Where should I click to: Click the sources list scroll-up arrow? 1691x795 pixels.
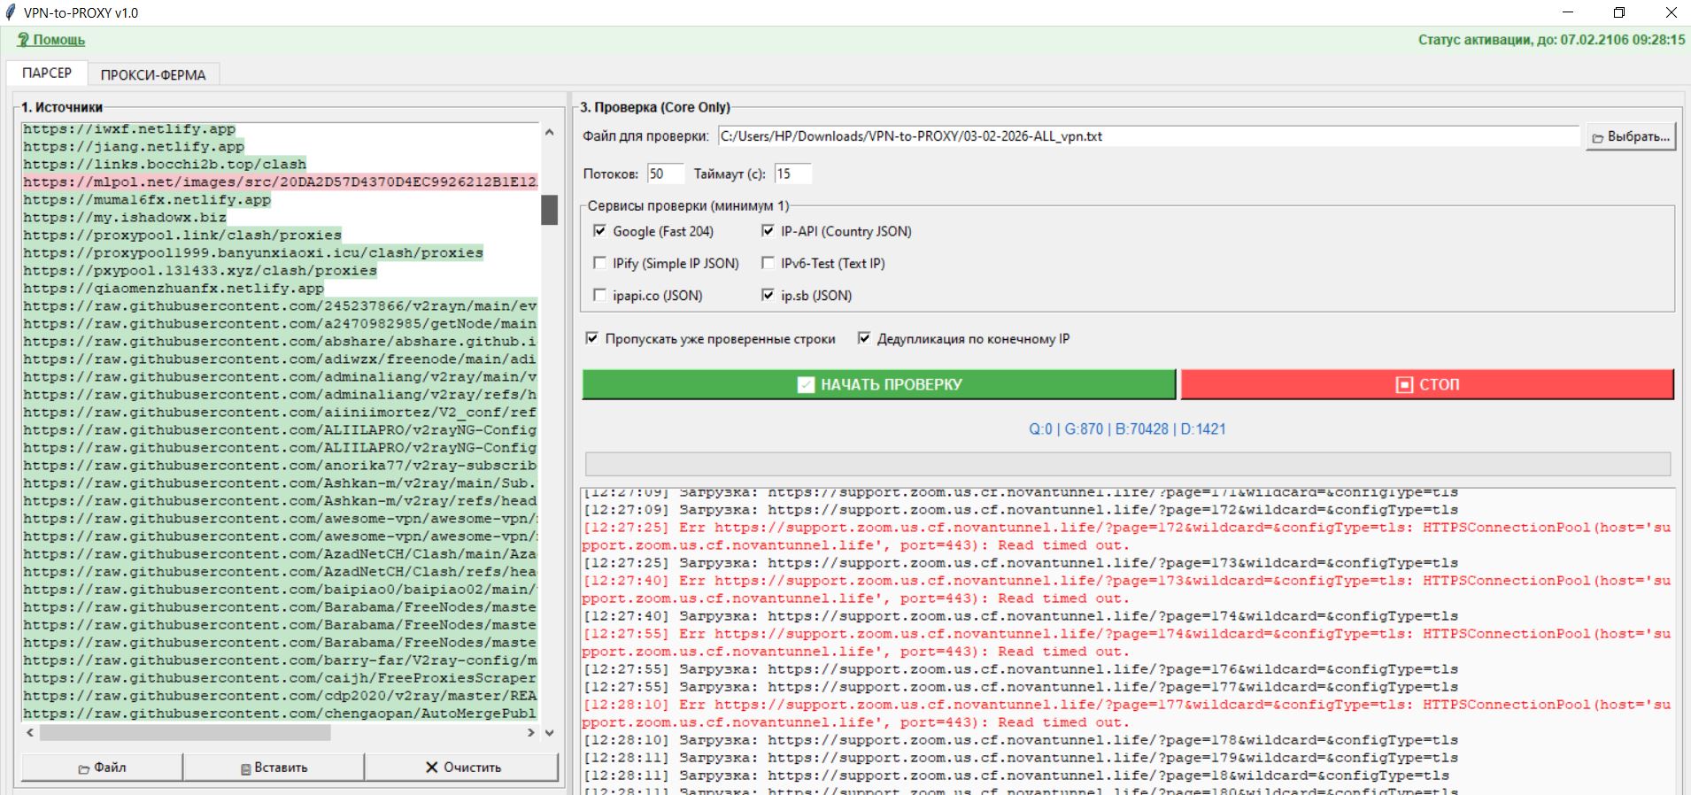click(550, 133)
